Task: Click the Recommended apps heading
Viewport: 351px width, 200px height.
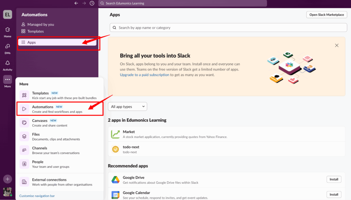Action: tap(128, 166)
